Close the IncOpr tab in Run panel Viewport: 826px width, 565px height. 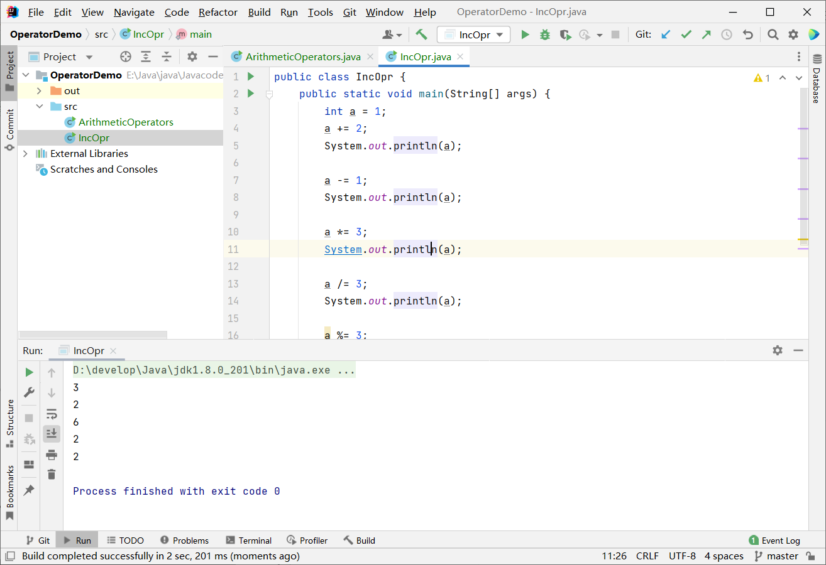(x=113, y=351)
